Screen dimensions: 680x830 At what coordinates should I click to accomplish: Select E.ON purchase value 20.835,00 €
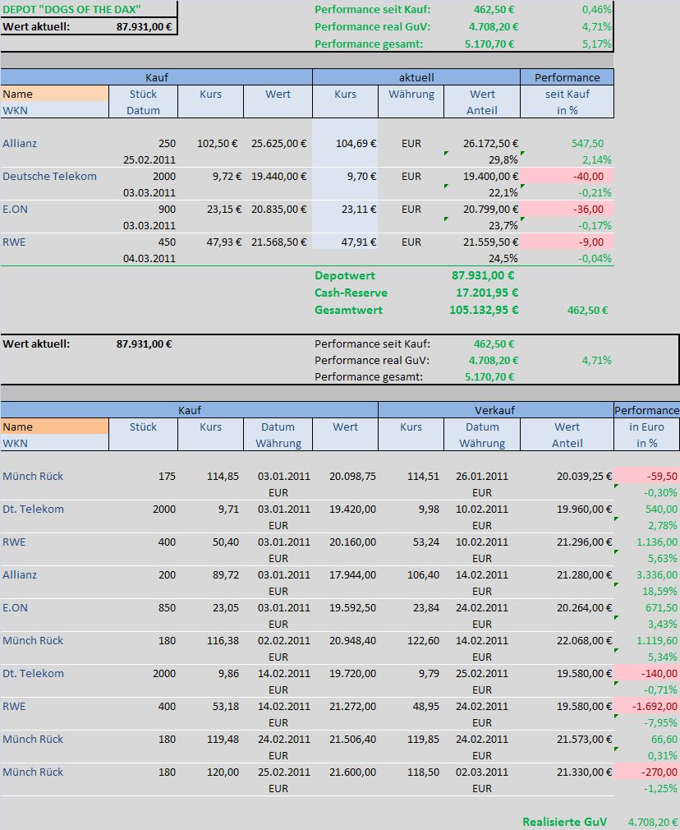coord(278,210)
